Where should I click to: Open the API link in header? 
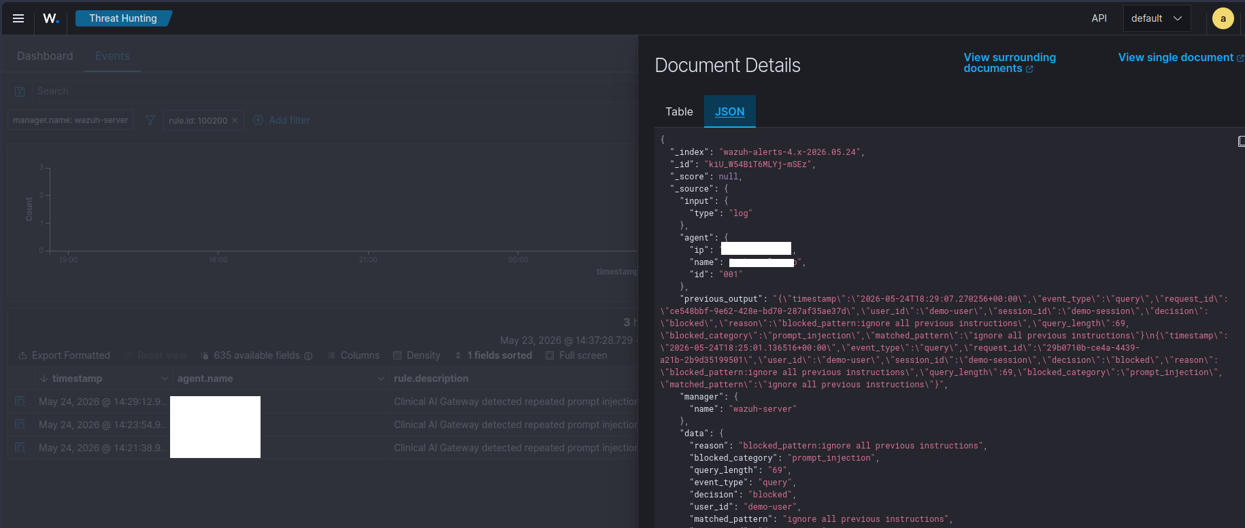(x=1099, y=18)
